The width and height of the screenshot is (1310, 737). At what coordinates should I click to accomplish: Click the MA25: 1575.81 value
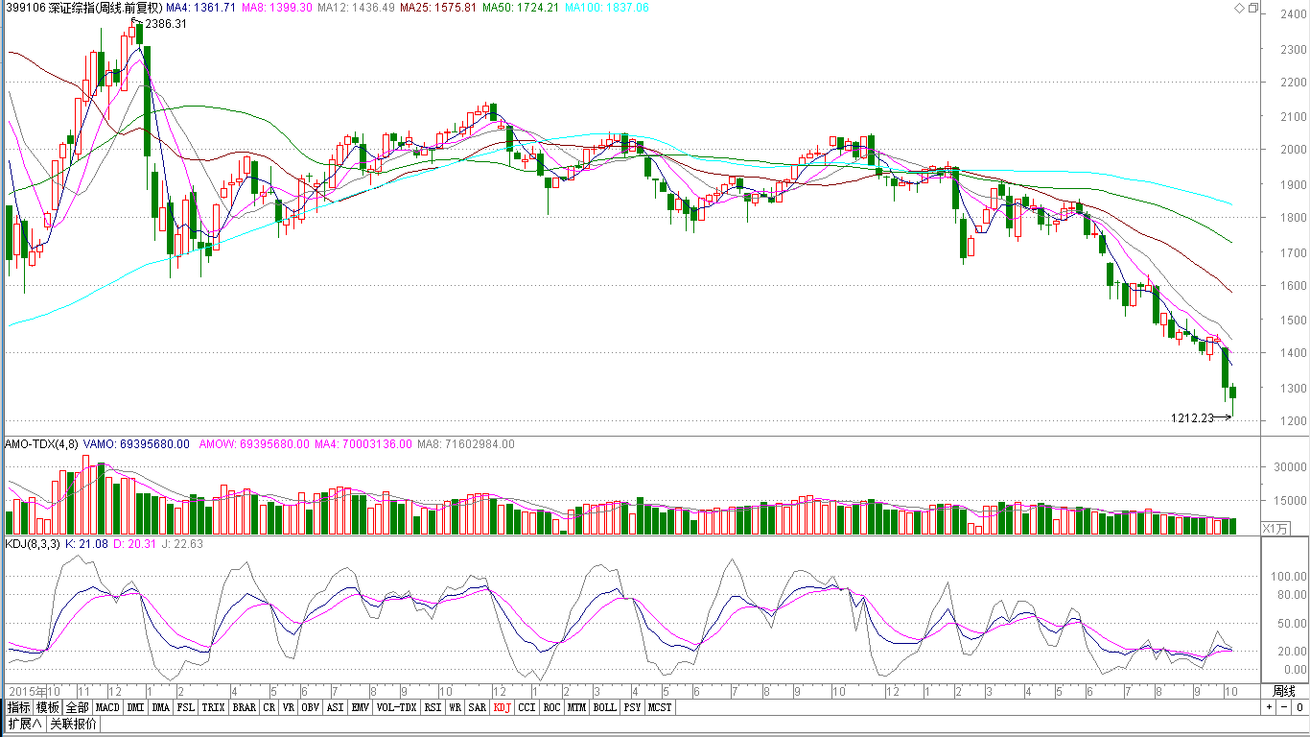click(x=438, y=8)
